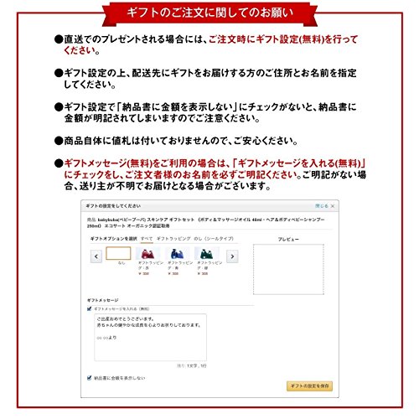419x419 pixels.
Task: Switch to the のし (シールタイプ) tab
Action: [214, 239]
